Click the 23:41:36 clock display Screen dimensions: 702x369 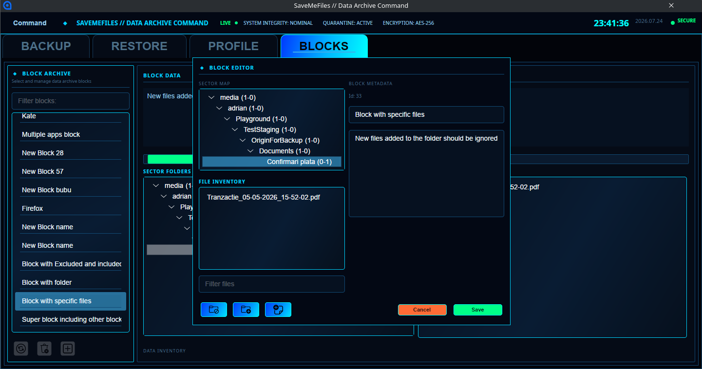coord(611,23)
